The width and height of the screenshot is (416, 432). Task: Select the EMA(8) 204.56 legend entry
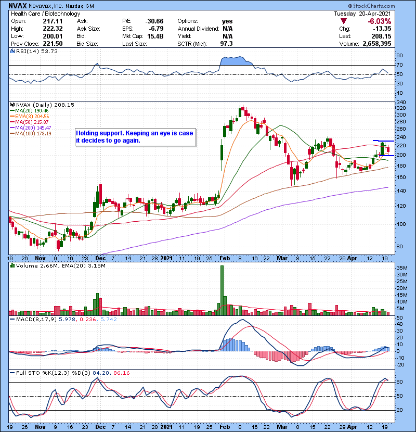[x=30, y=117]
